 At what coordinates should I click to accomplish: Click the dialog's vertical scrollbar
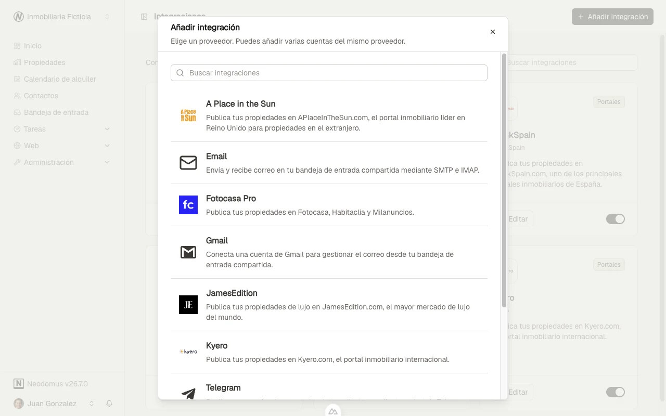click(504, 180)
